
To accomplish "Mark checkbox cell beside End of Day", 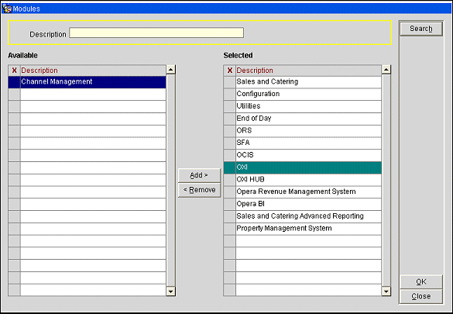I will pos(230,119).
